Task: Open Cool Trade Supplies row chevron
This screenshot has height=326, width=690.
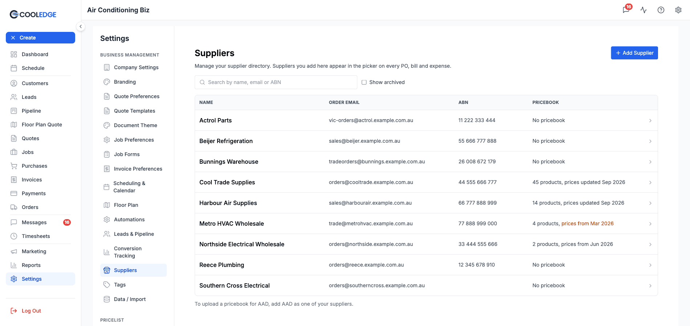Action: 650,183
